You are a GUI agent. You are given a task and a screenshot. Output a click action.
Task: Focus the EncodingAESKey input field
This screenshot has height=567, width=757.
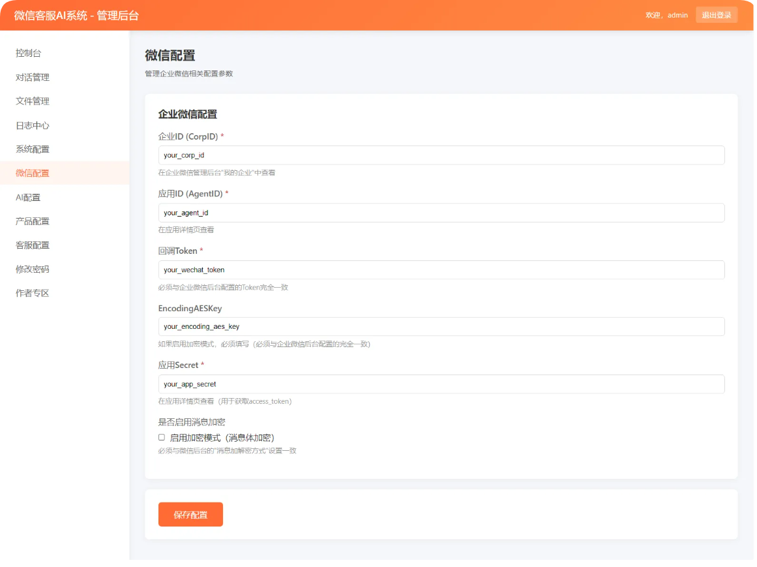(x=441, y=326)
